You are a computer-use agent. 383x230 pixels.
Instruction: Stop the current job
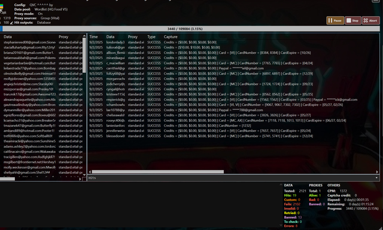pos(352,20)
